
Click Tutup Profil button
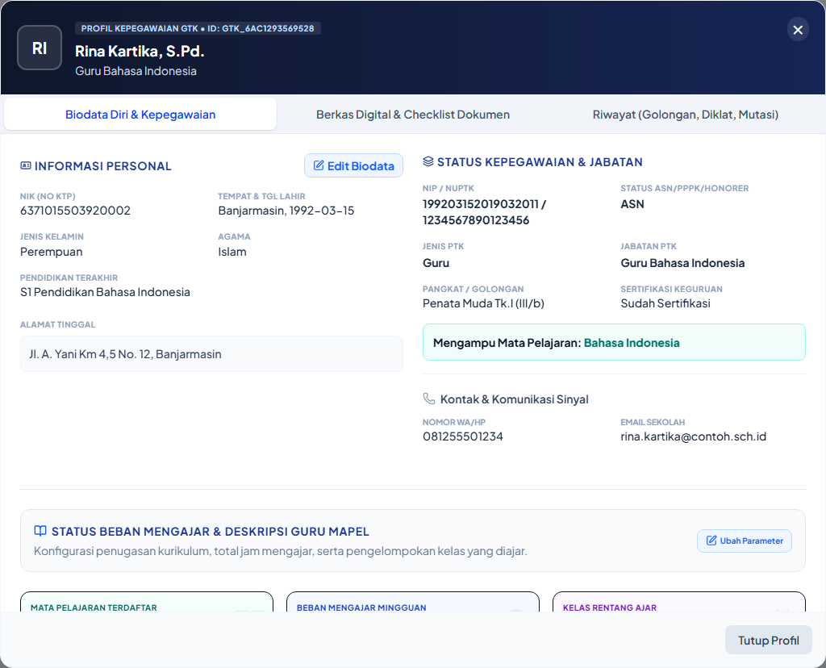click(x=768, y=640)
